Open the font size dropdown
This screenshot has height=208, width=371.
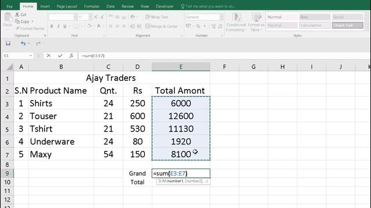(90, 17)
